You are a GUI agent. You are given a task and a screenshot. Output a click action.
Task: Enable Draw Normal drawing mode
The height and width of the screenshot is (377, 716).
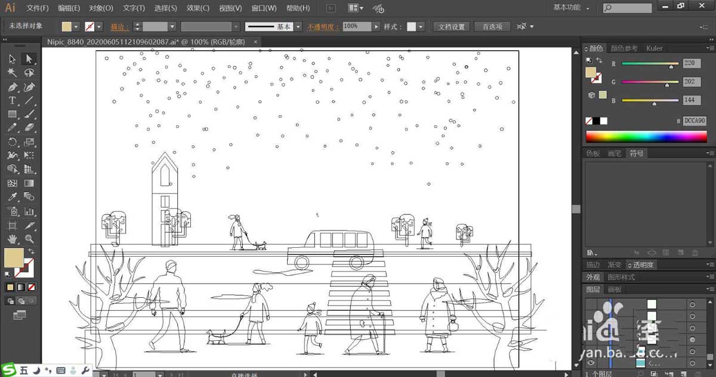(10, 301)
